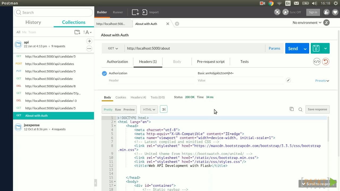Click the Generate code snippet icon
340x191 pixels.
tap(317, 62)
